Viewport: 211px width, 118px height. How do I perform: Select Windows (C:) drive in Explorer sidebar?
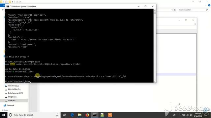click(14, 86)
